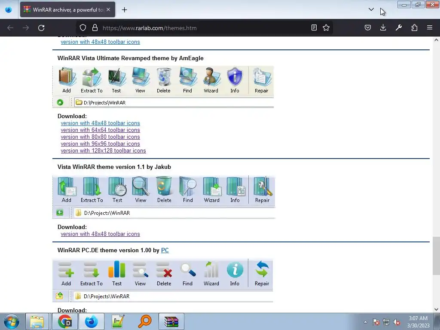The height and width of the screenshot is (330, 440).
Task: Select the WinRAR archiver tab
Action: [x=67, y=10]
